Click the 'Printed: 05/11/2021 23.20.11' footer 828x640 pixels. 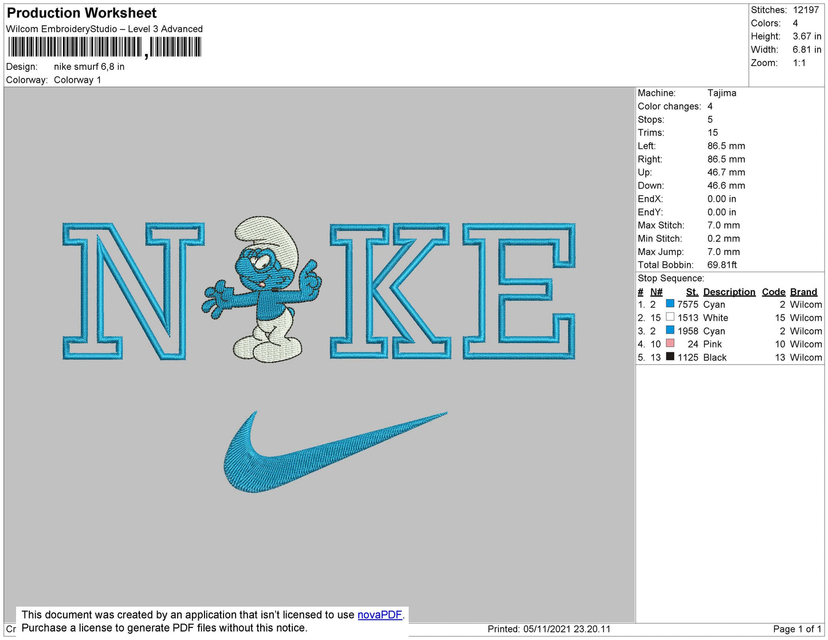click(x=549, y=629)
